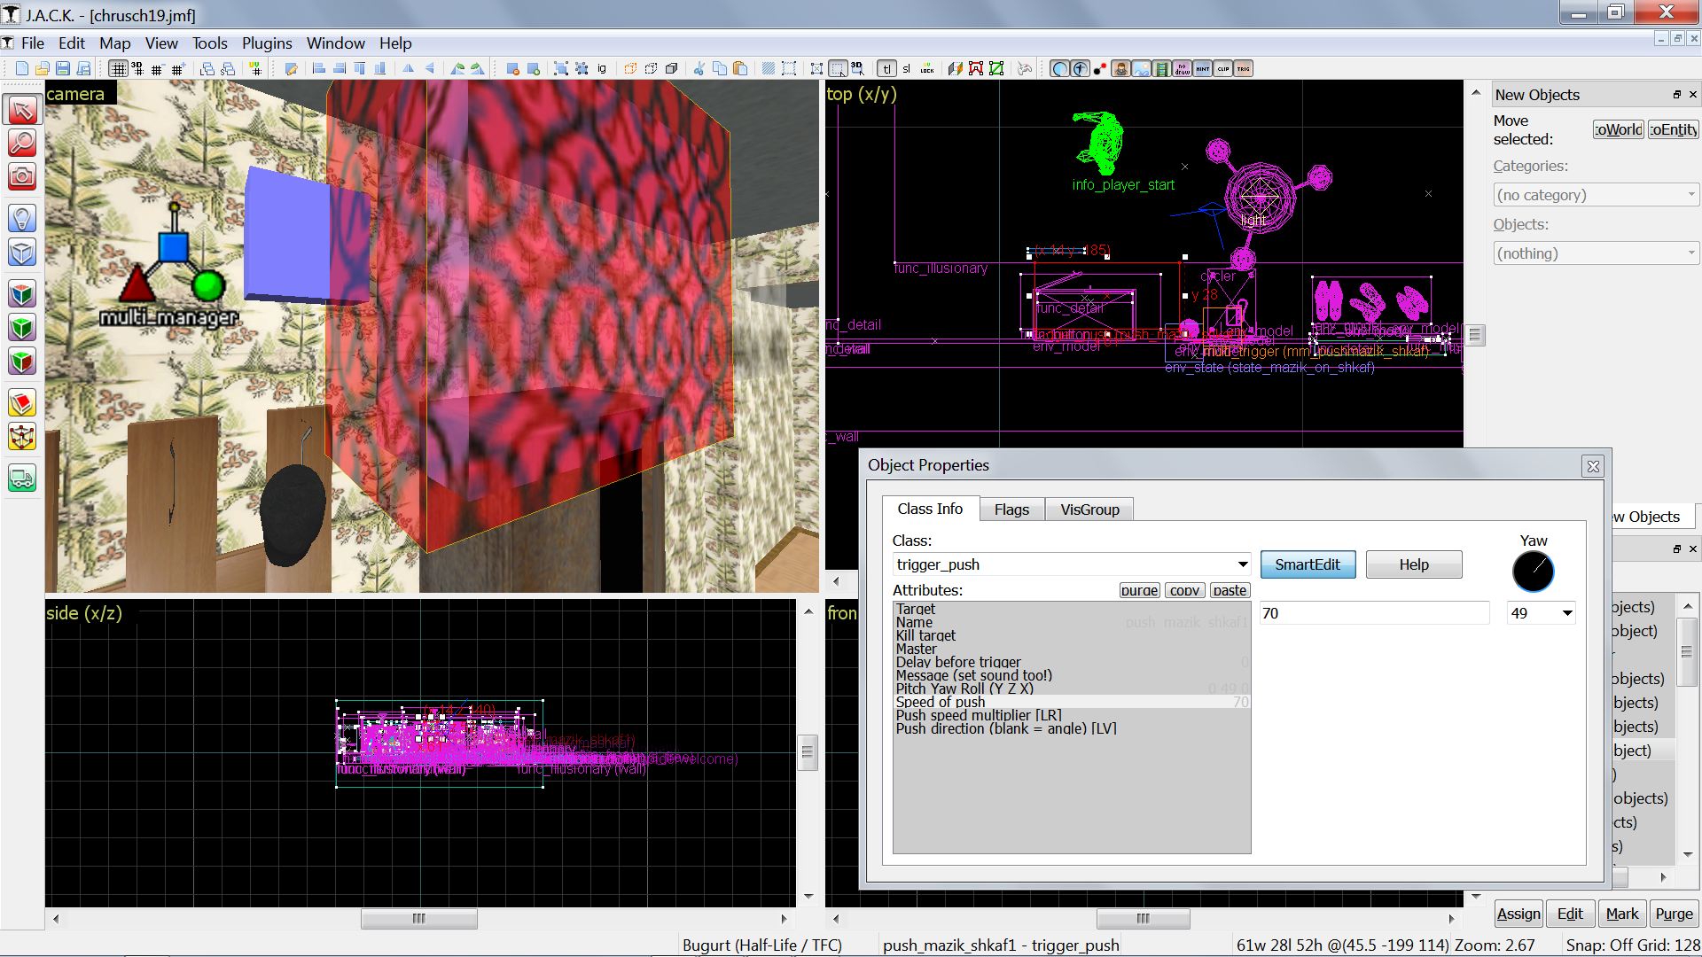The height and width of the screenshot is (957, 1702).
Task: Click the Save file floppy icon
Action: (63, 69)
